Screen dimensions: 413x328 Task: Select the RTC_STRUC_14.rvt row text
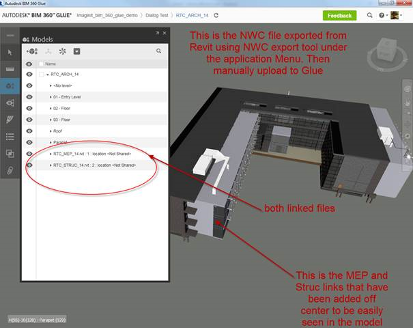pos(95,165)
